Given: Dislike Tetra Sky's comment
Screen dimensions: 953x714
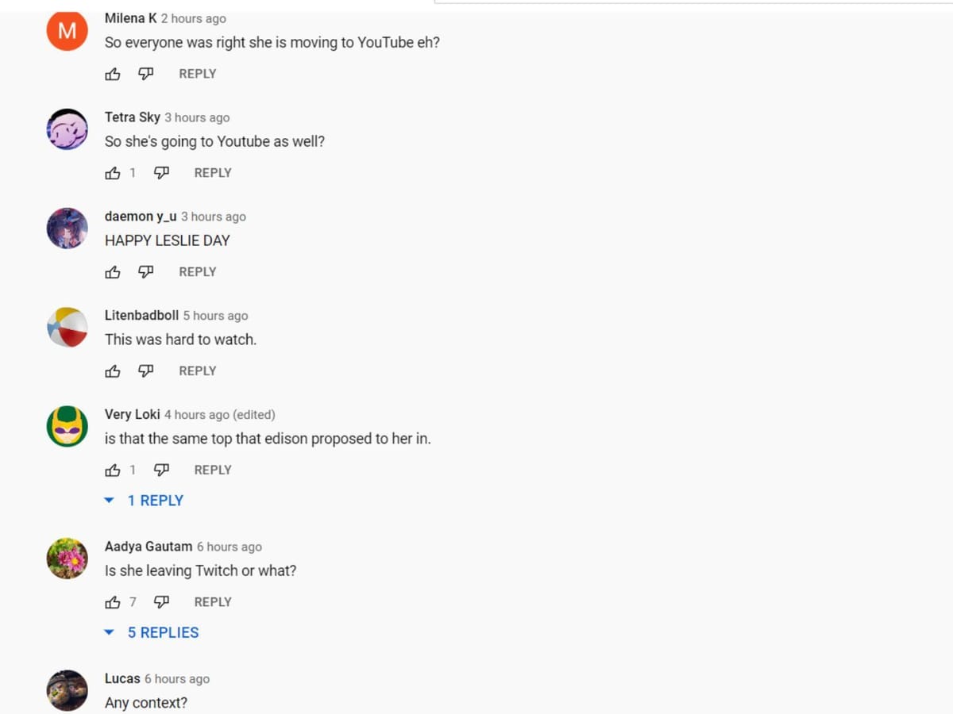Looking at the screenshot, I should click(161, 173).
